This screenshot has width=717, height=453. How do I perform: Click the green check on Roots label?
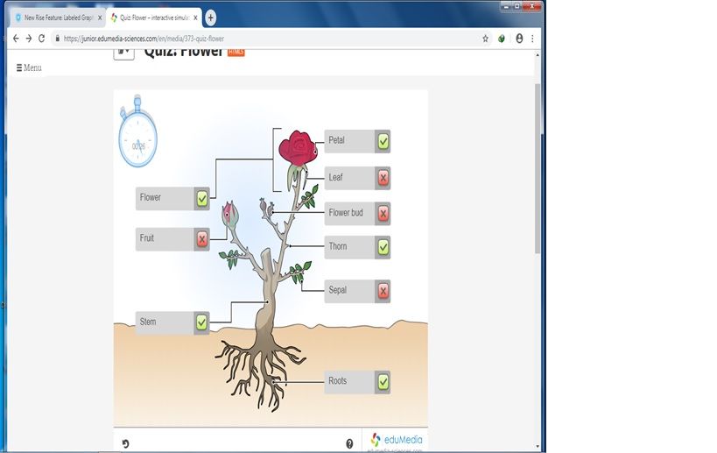tap(383, 382)
